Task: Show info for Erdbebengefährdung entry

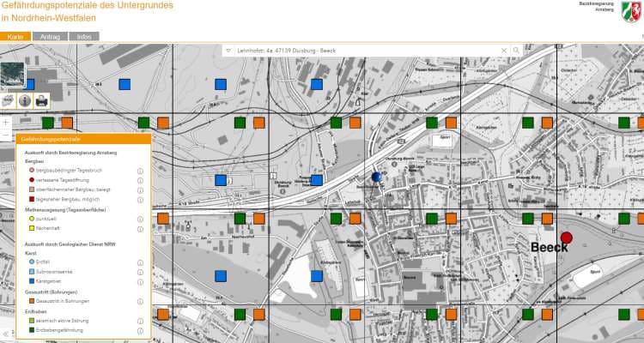Action: click(x=140, y=331)
